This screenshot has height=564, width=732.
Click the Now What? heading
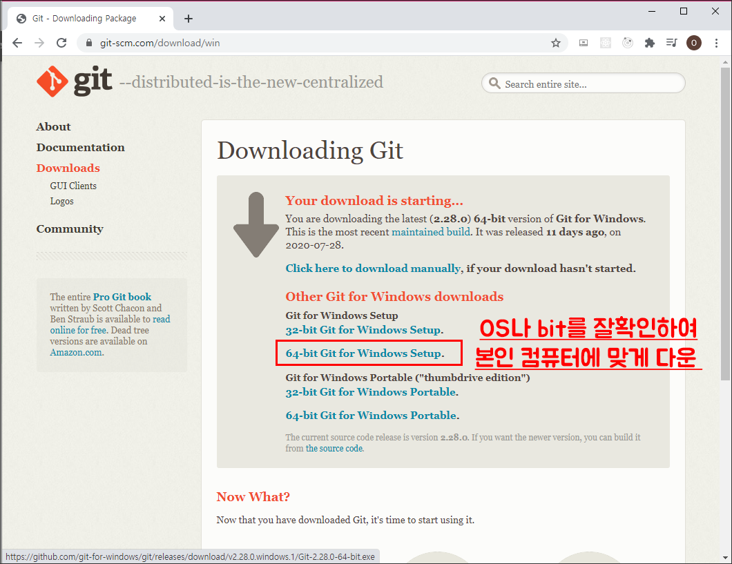click(253, 497)
